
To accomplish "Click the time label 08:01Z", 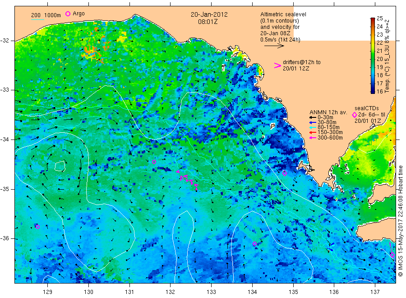I will (208, 22).
